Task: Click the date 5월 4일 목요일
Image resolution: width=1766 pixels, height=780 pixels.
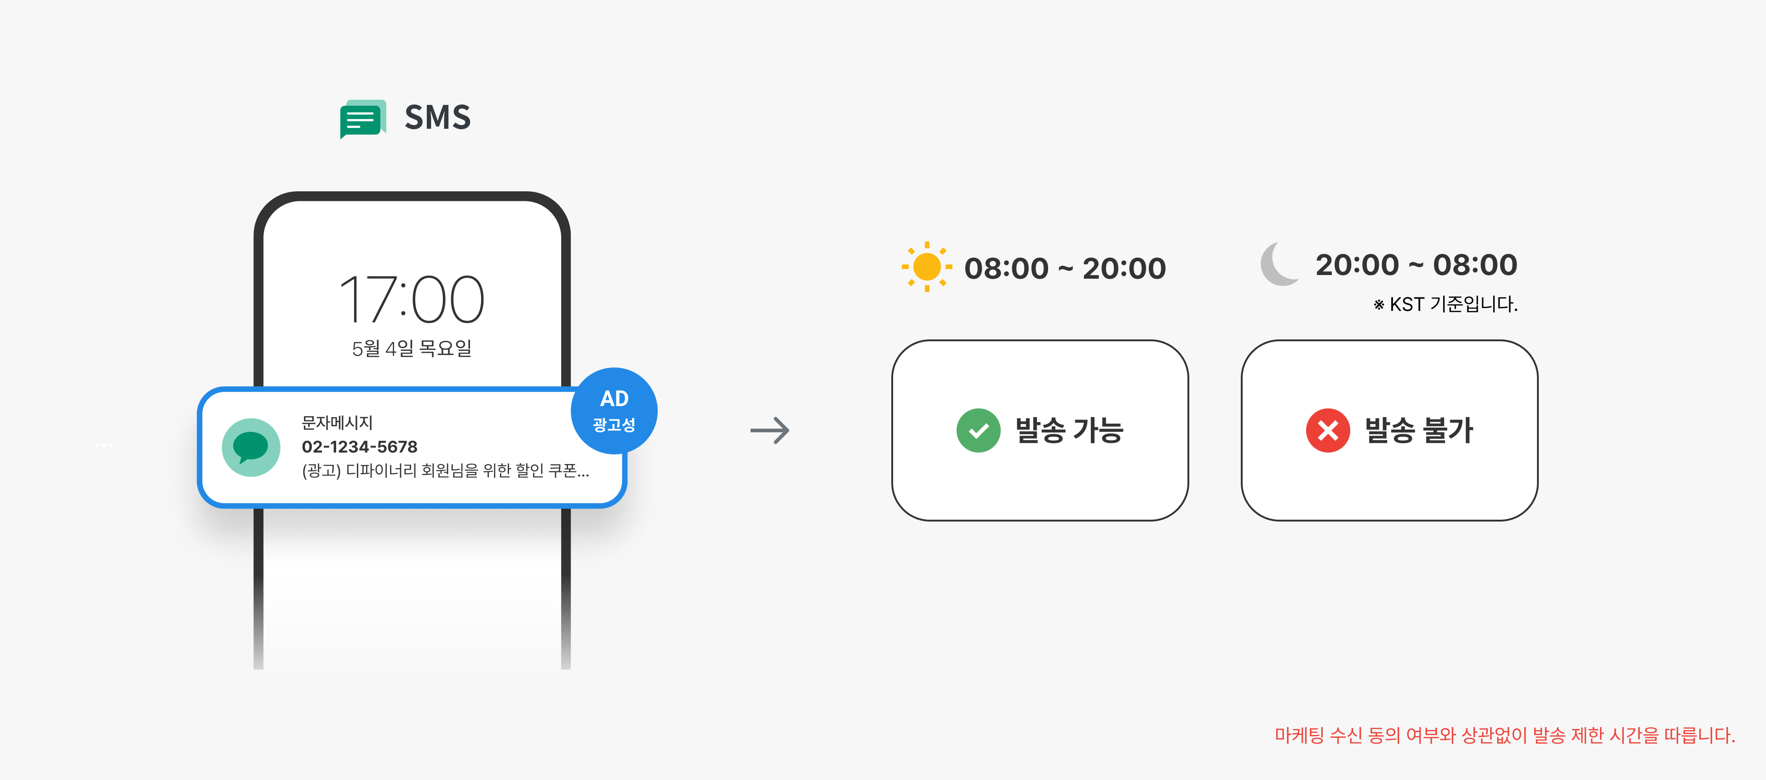Action: click(412, 348)
